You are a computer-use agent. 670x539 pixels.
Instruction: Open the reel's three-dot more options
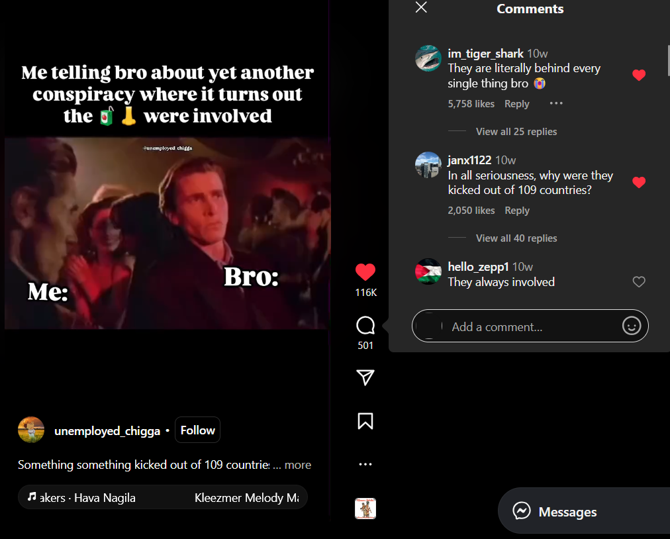(365, 464)
